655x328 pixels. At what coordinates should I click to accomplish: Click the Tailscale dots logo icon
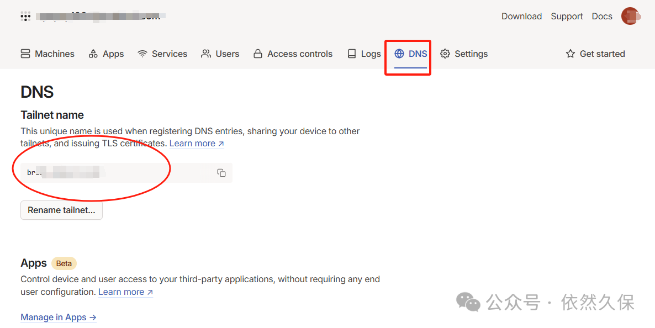25,17
